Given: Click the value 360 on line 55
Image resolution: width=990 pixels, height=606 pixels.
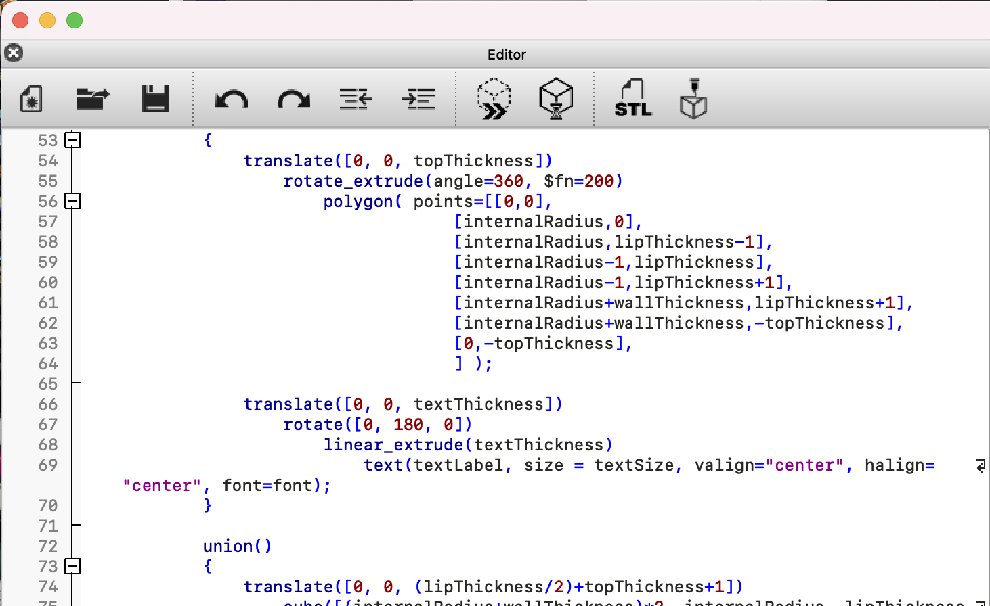Looking at the screenshot, I should pos(509,181).
